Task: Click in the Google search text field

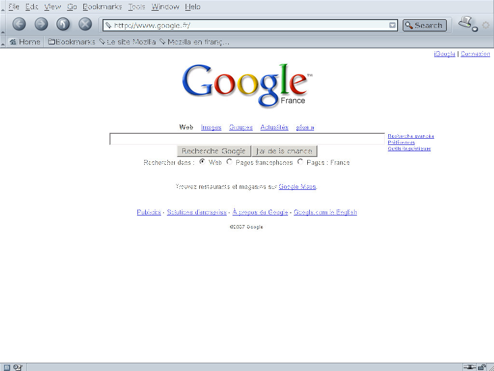Action: click(x=247, y=139)
